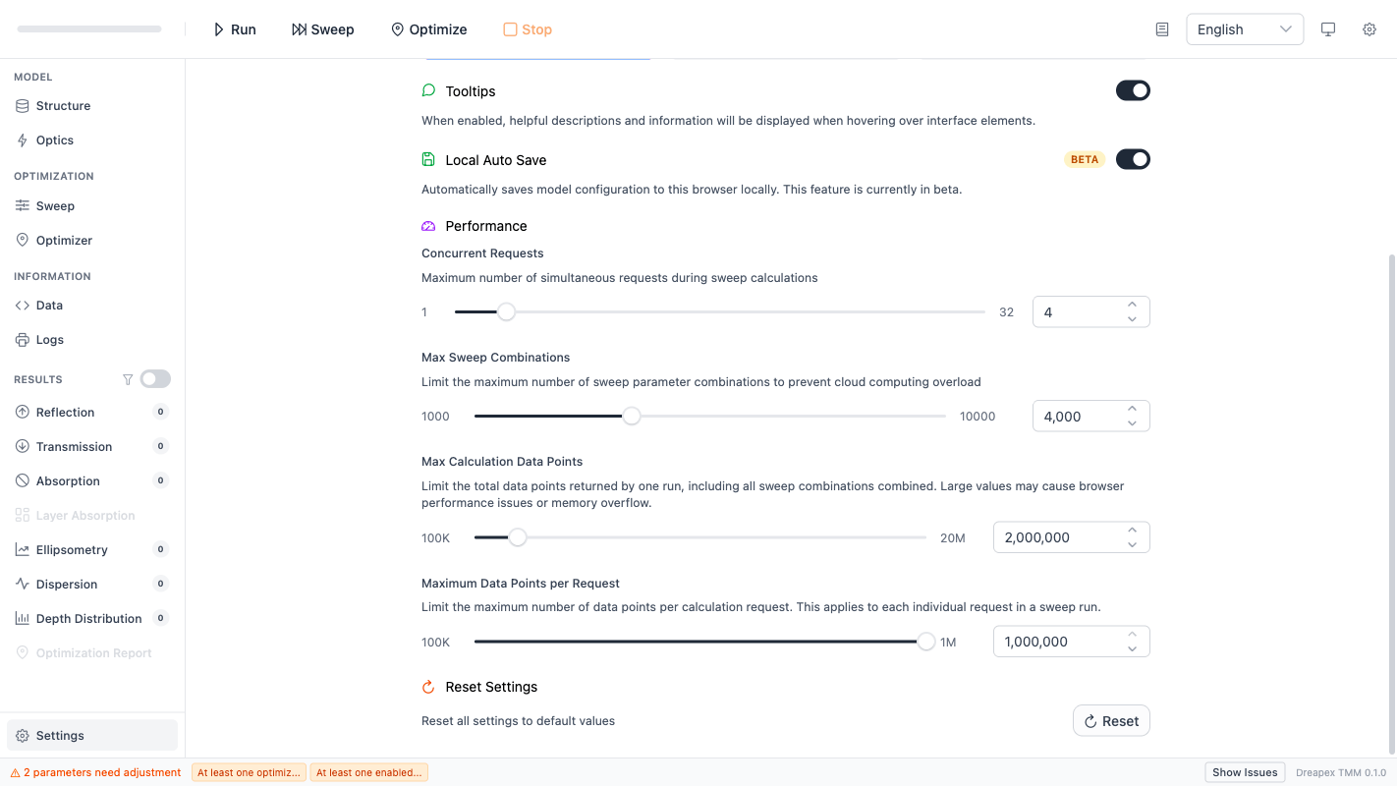Viewport: 1397px width, 786px height.
Task: Disable the Tooltips toggle switch
Action: (x=1133, y=90)
